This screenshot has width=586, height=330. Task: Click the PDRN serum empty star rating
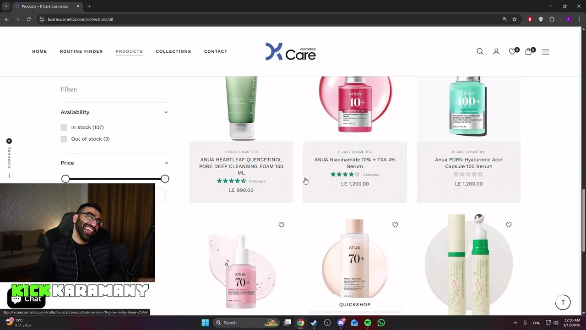[x=468, y=175]
